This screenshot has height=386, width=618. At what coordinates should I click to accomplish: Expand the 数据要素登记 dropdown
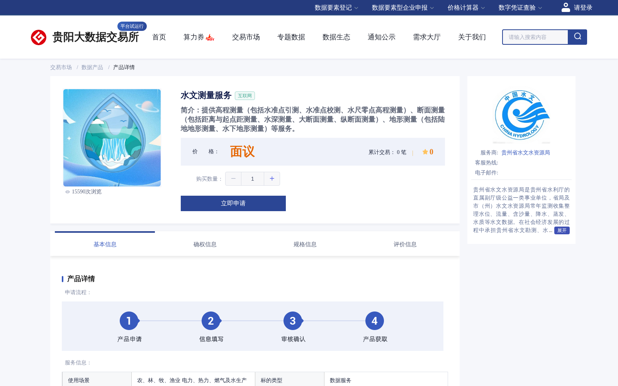[x=336, y=8]
